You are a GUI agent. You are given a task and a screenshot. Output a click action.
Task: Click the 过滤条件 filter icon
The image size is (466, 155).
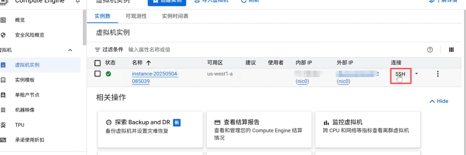[97, 50]
